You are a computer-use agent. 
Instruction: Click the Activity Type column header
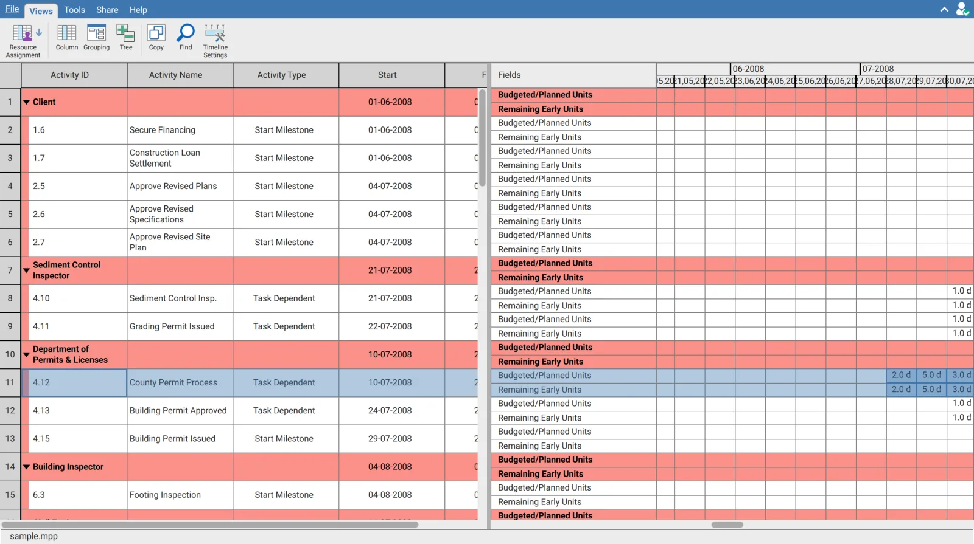286,75
